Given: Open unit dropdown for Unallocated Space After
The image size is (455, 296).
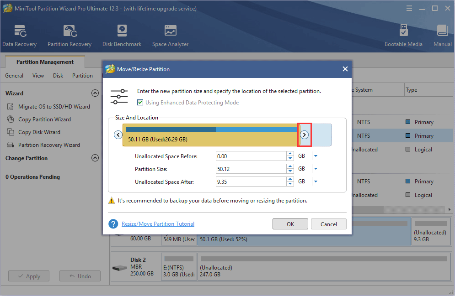Looking at the screenshot, I should click(x=316, y=182).
